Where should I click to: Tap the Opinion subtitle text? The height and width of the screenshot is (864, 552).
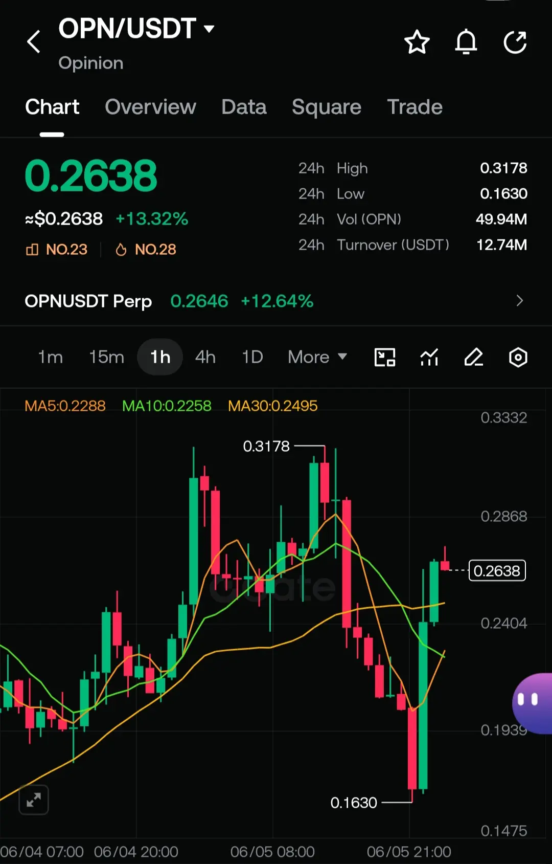pyautogui.click(x=91, y=63)
